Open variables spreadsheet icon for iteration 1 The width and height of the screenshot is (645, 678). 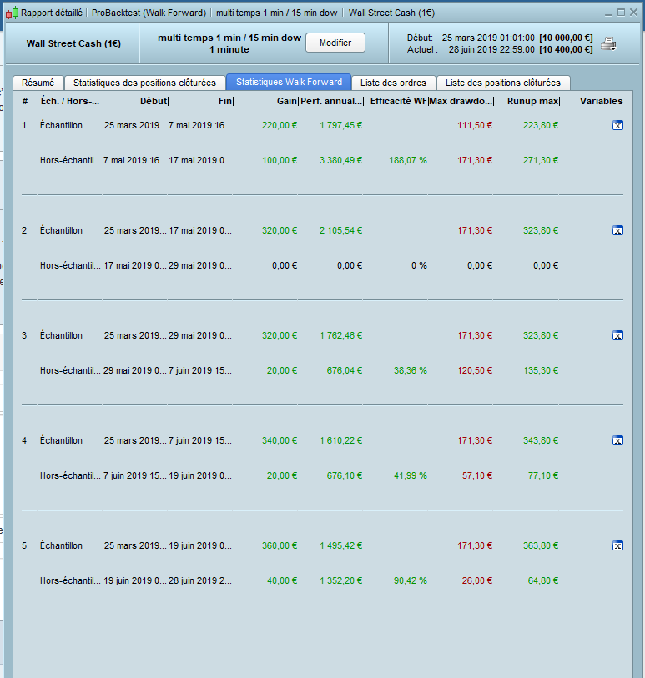point(617,125)
